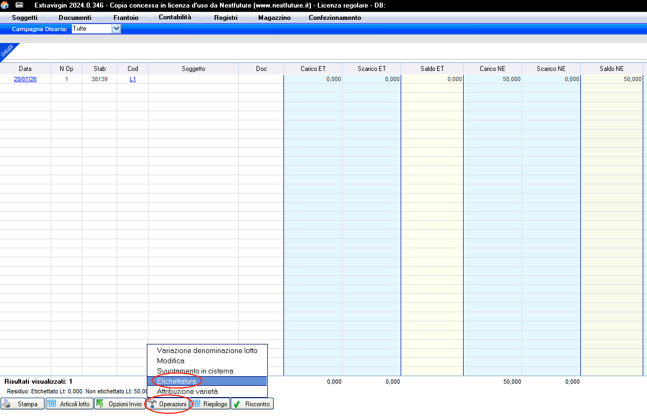Open the Magazzino menu
This screenshot has height=417, width=647.
274,18
